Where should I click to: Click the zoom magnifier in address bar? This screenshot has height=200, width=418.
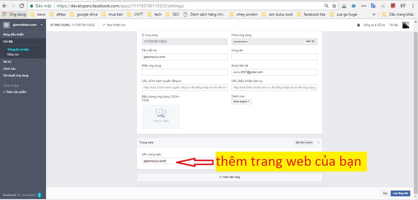click(x=327, y=6)
